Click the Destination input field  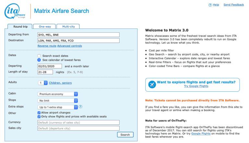78,40
